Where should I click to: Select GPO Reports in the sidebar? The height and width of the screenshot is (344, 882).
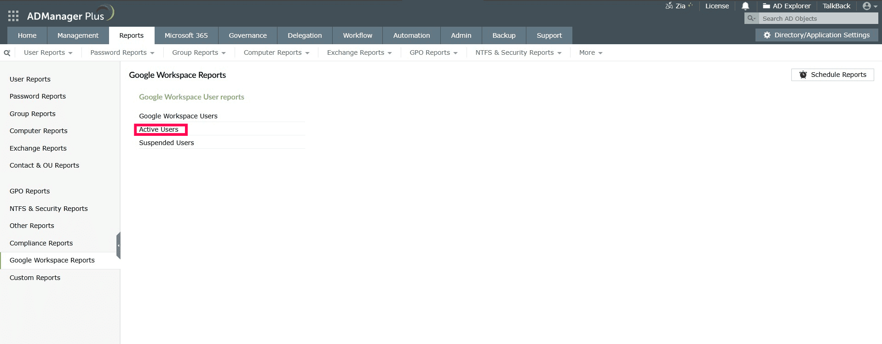tap(29, 191)
